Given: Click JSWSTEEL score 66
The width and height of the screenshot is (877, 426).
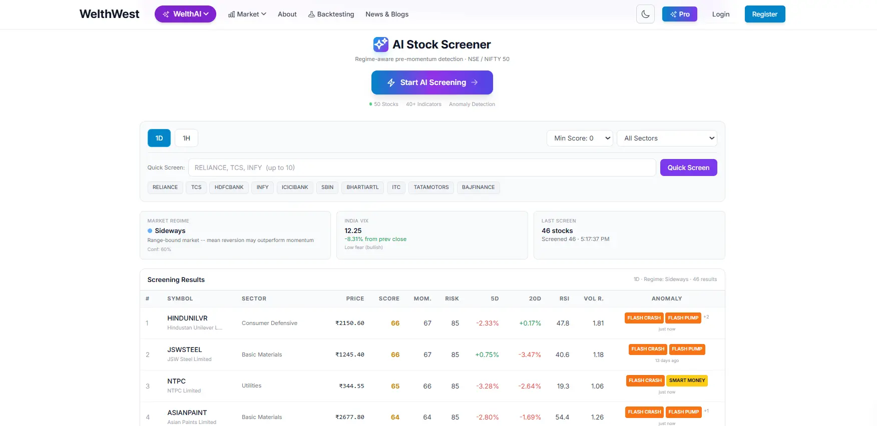Looking at the screenshot, I should [395, 354].
